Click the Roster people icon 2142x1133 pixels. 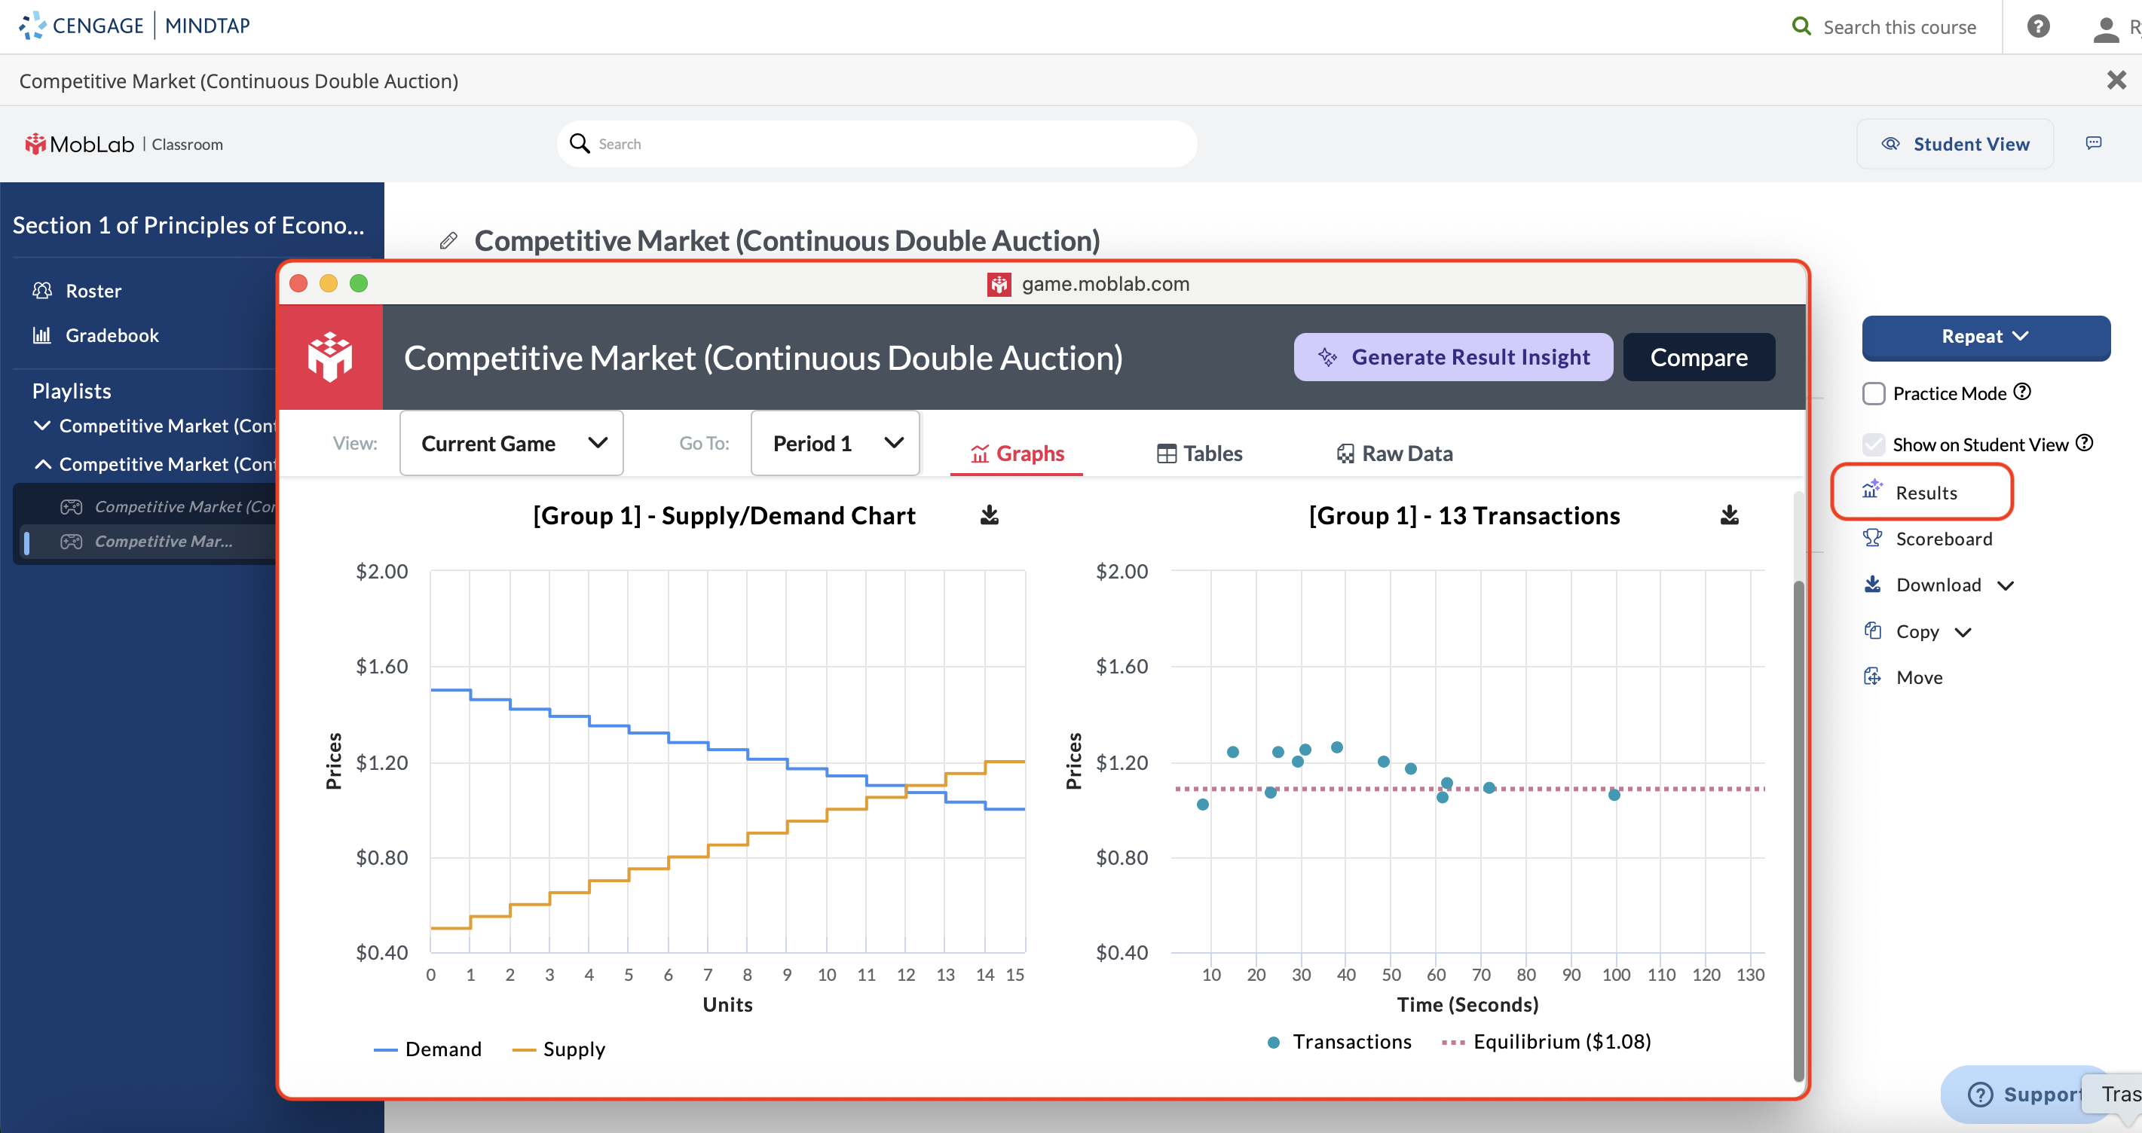click(41, 290)
